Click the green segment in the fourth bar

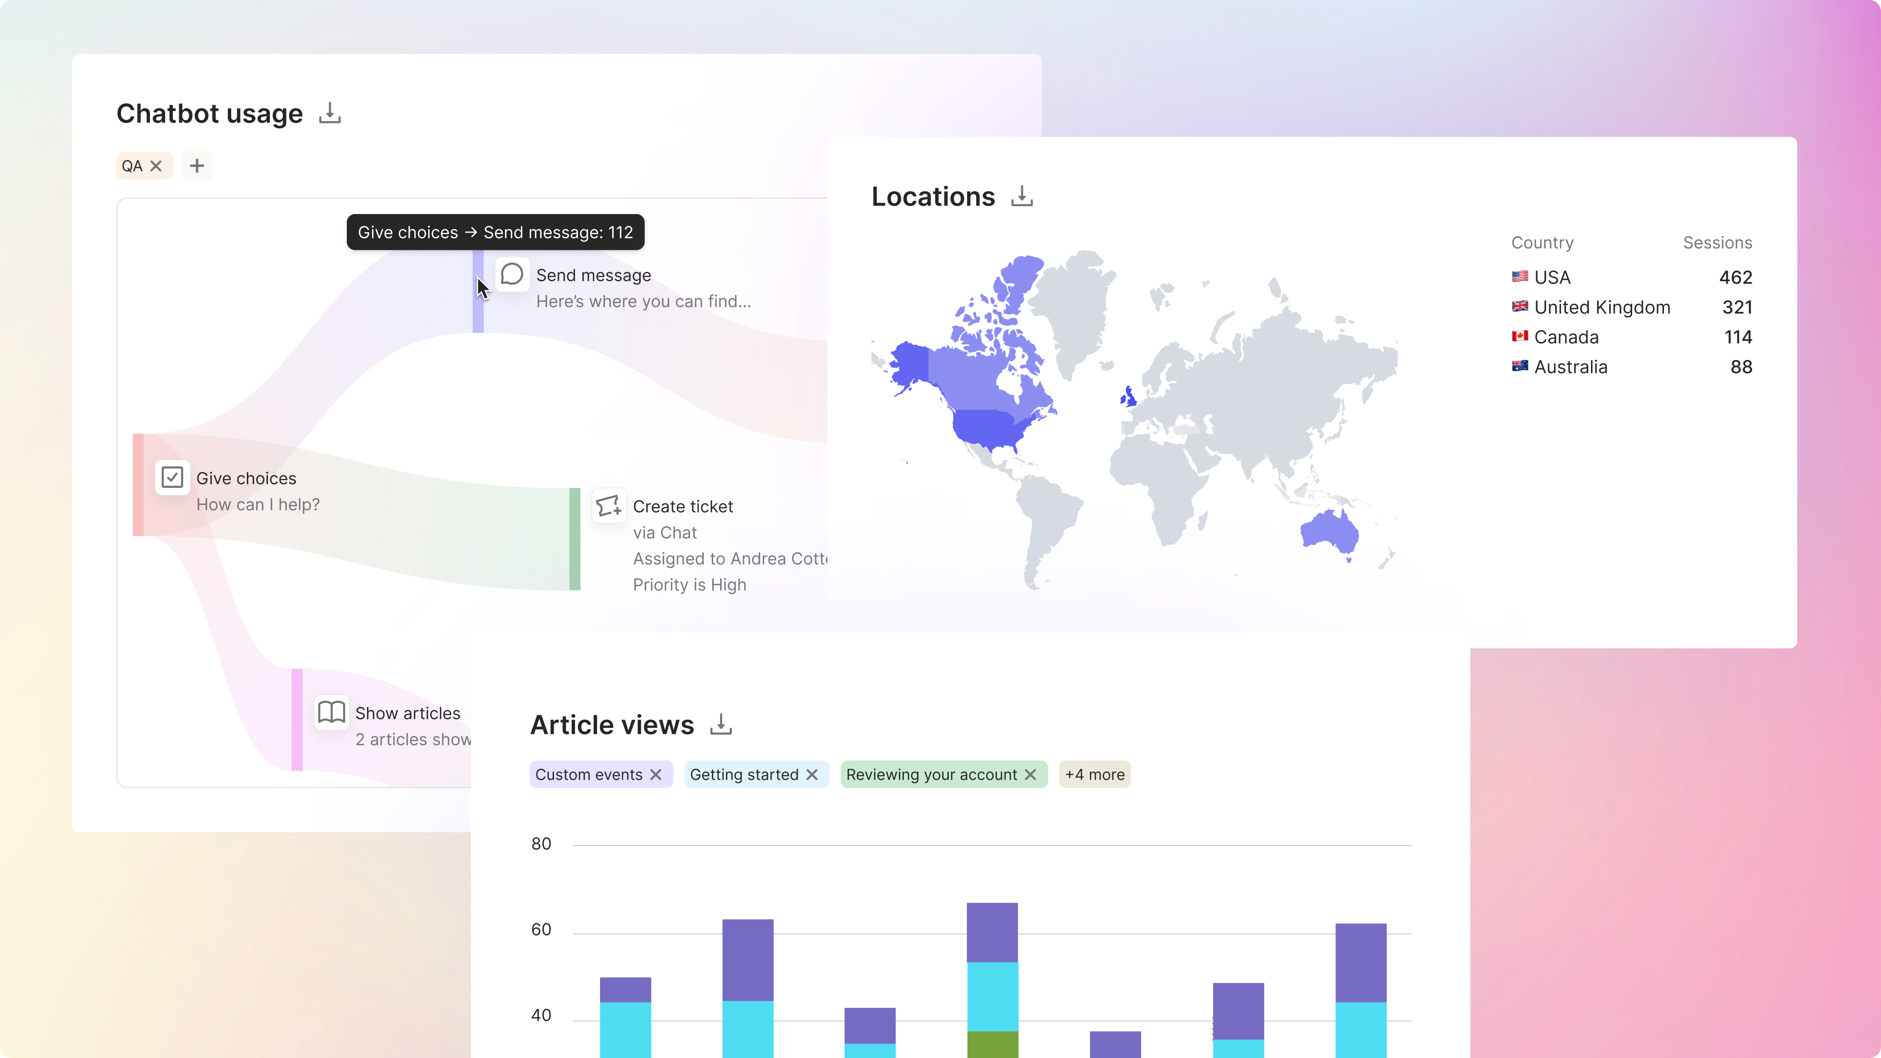pos(992,1044)
